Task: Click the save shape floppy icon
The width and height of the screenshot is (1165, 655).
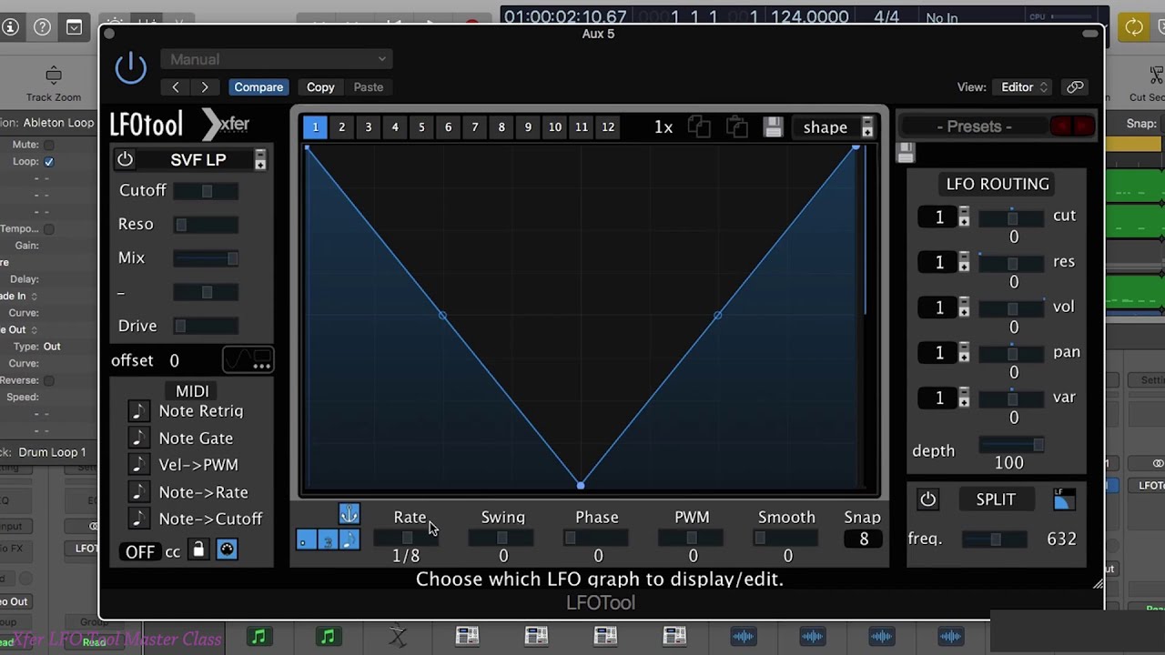Action: click(773, 127)
